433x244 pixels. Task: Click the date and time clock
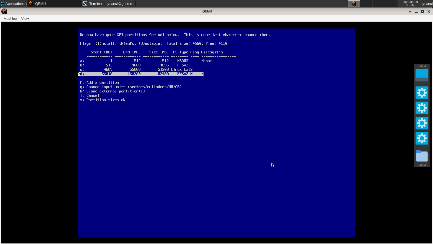click(410, 4)
